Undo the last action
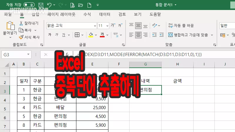This screenshot has height=132, width=235. click(x=50, y=5)
